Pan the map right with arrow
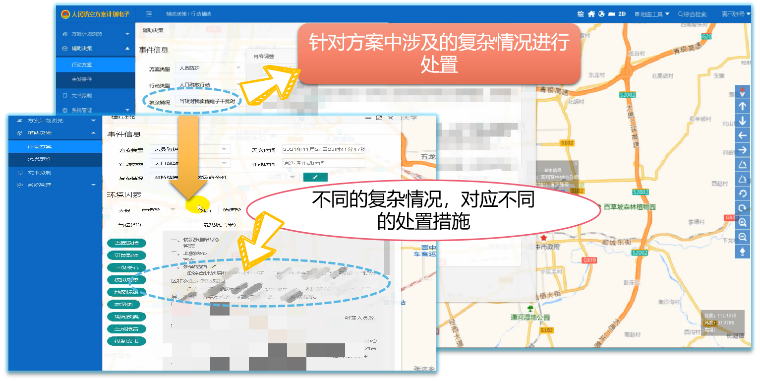Image resolution: width=760 pixels, height=383 pixels. pos(742,150)
